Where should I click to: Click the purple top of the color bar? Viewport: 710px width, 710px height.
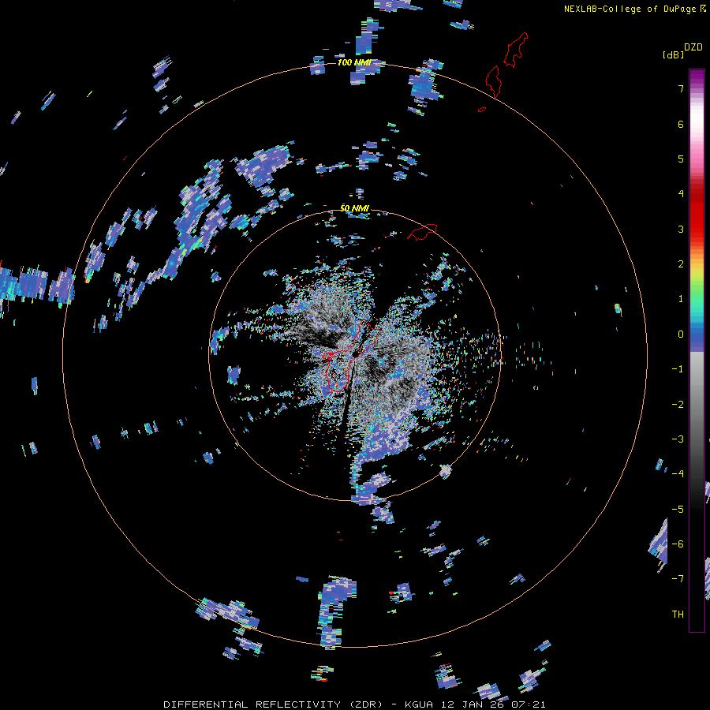click(697, 77)
